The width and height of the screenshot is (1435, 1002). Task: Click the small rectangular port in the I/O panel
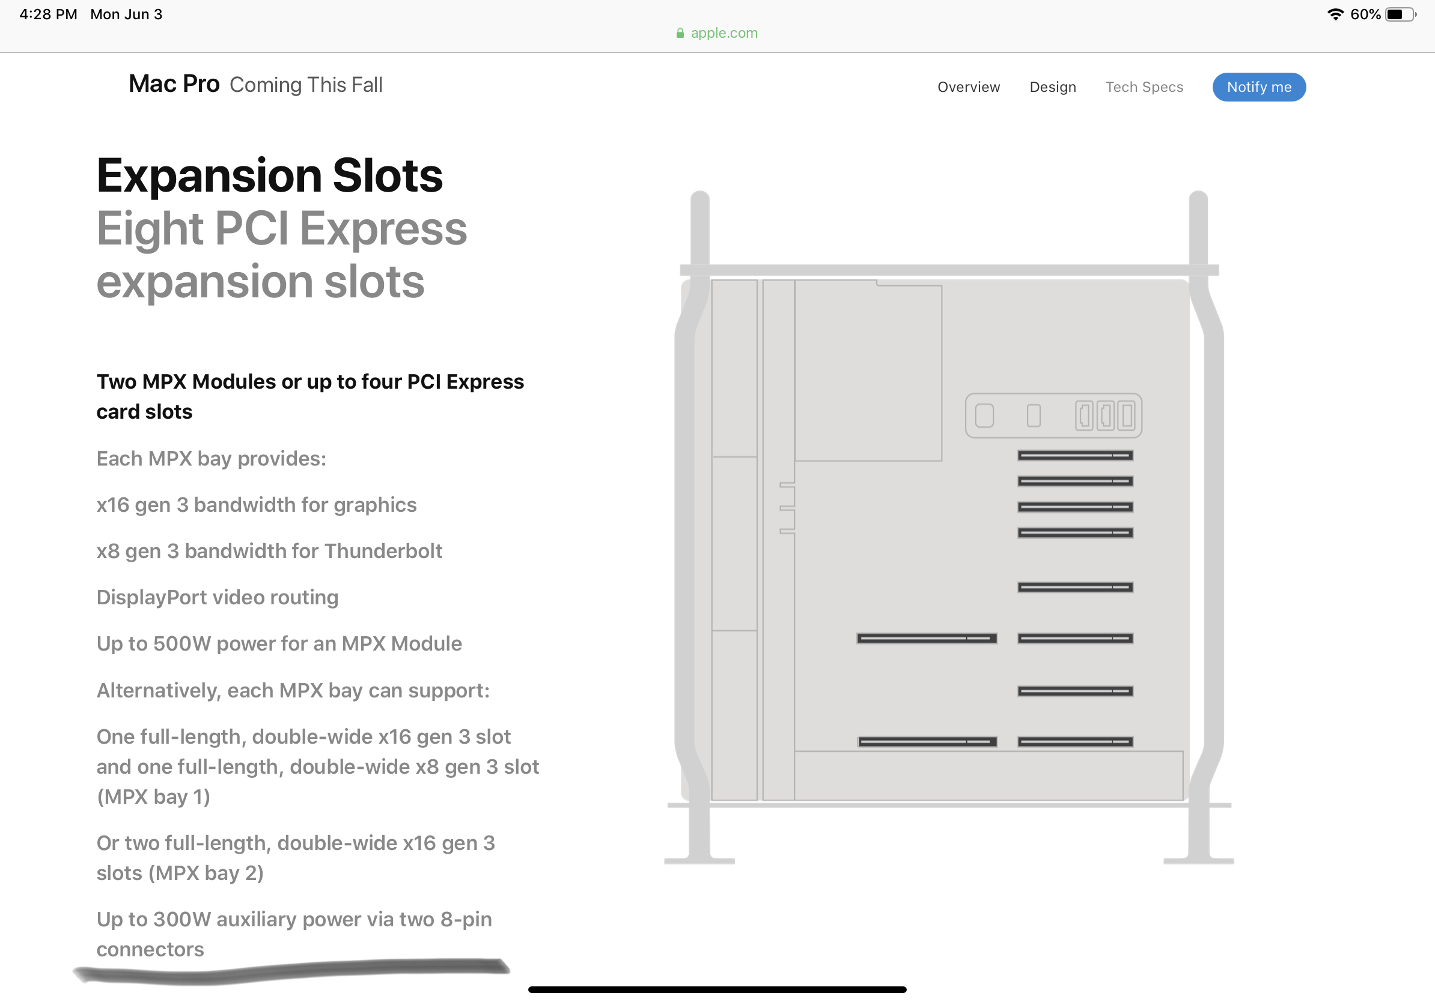1034,416
